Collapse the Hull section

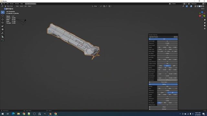point(163,39)
